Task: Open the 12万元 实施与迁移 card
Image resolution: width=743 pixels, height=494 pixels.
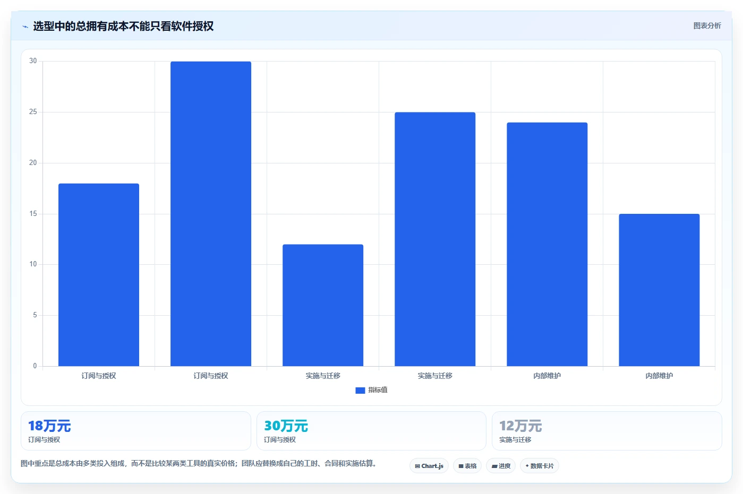Action: pyautogui.click(x=607, y=431)
